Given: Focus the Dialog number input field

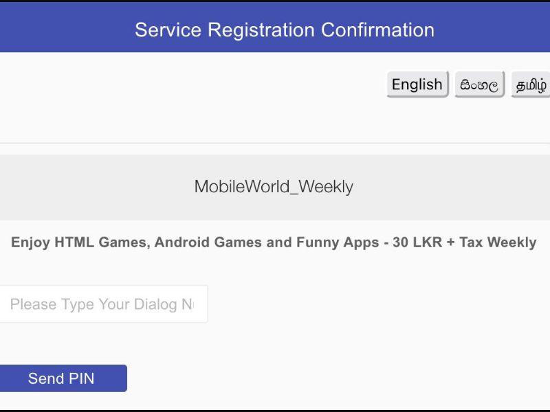Looking at the screenshot, I should (103, 304).
